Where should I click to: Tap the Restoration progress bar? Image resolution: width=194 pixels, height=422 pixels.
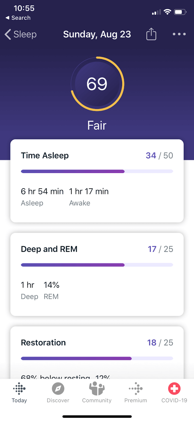[x=97, y=358]
